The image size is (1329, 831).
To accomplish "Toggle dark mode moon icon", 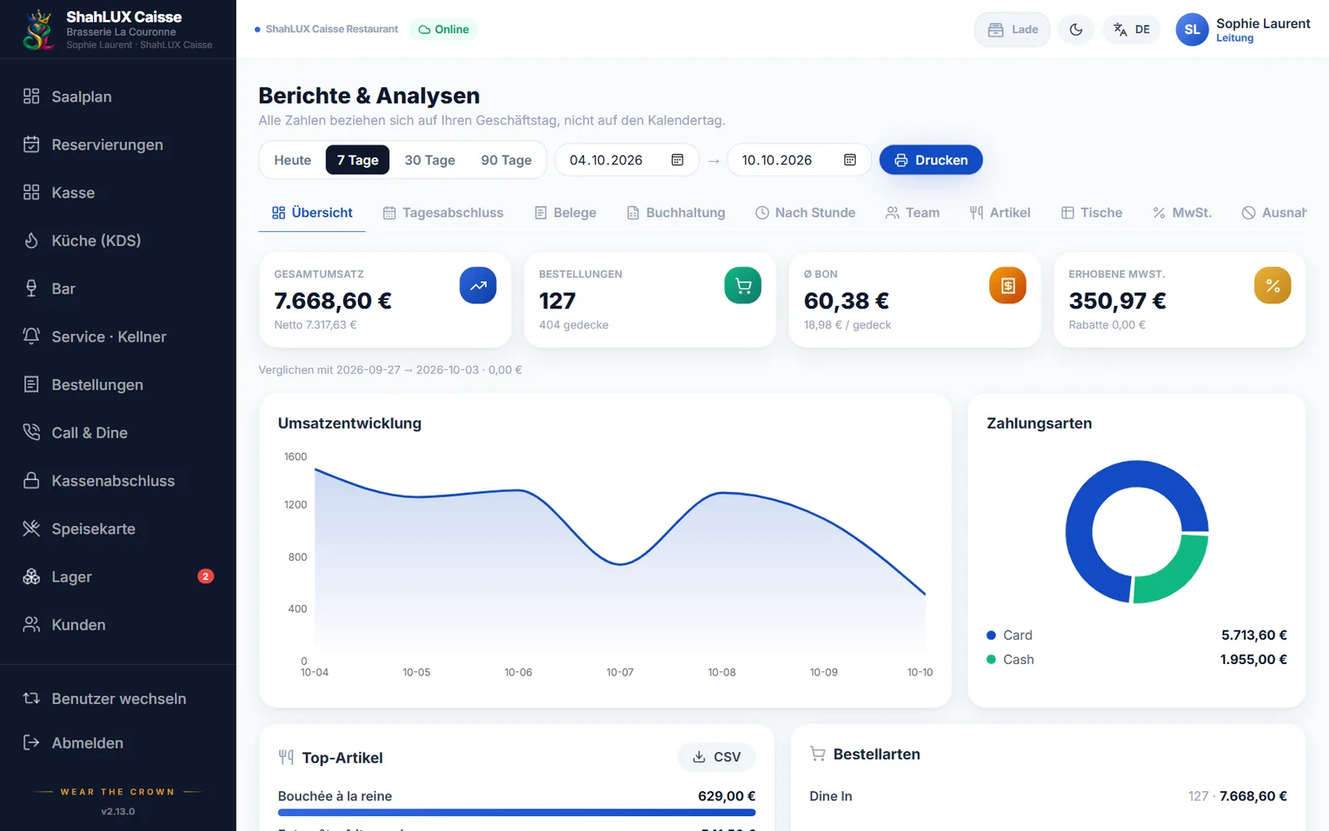I will coord(1076,29).
